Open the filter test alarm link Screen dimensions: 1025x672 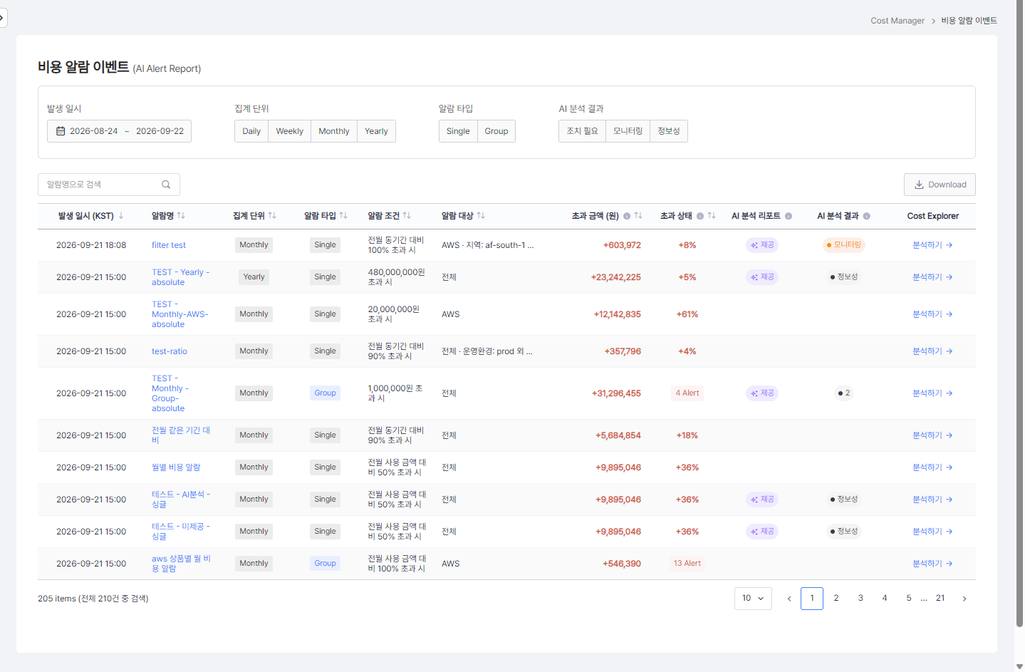tap(169, 245)
